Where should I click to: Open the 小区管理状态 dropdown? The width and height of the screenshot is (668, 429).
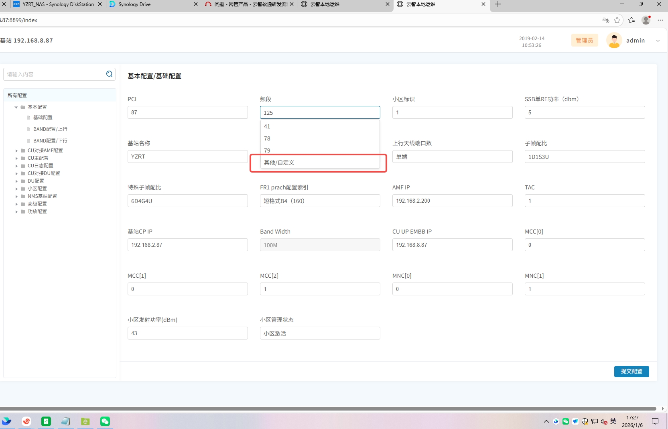320,333
